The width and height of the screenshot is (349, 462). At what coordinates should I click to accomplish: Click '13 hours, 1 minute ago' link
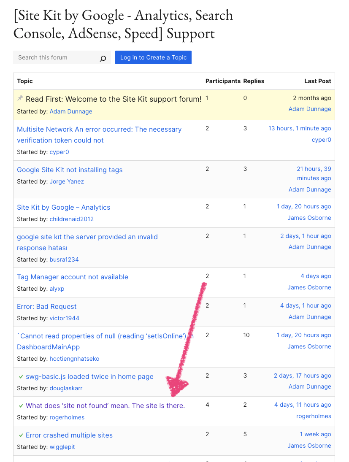click(x=300, y=129)
